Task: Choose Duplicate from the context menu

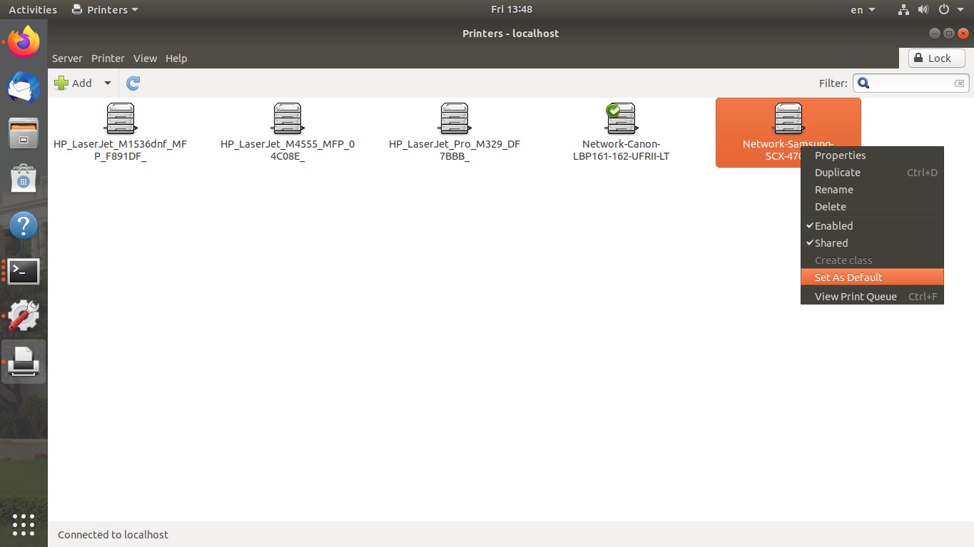Action: [x=872, y=173]
